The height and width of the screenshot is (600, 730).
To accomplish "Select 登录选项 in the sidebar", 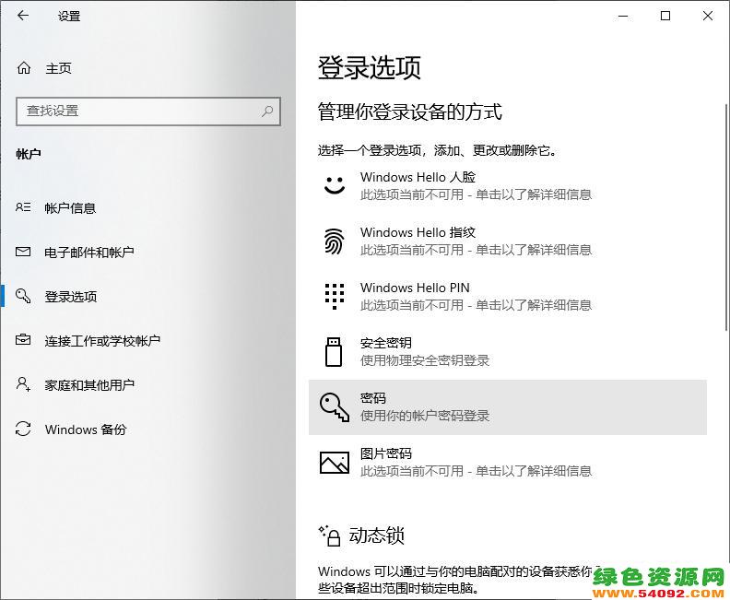I will (x=148, y=296).
